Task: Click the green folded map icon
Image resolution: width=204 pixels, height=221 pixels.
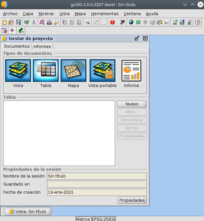Action: click(138, 22)
